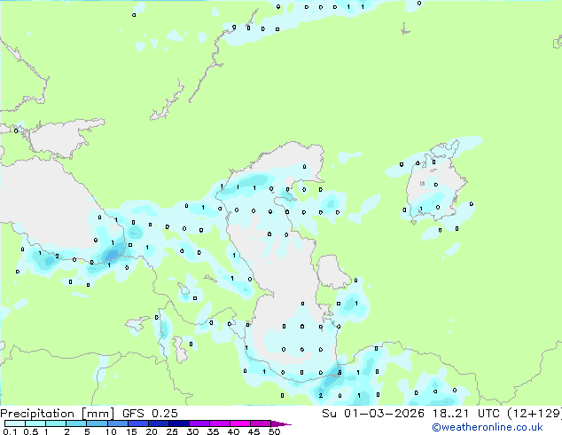Image resolution: width=562 pixels, height=435 pixels.
Task: Click the 40–45 mm magenta legend box
Action: pyautogui.click(x=240, y=423)
